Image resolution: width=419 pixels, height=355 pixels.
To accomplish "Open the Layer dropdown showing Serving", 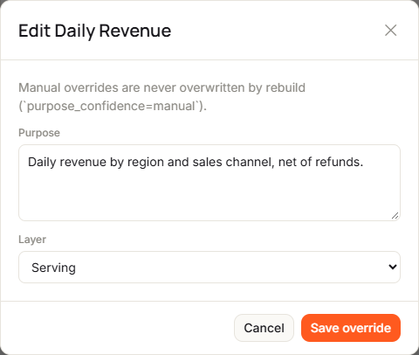I will pyautogui.click(x=209, y=268).
